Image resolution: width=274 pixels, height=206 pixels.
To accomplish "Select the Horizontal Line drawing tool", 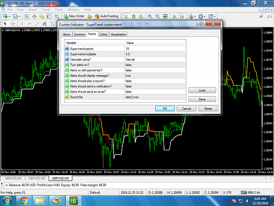I will click(x=30, y=23).
